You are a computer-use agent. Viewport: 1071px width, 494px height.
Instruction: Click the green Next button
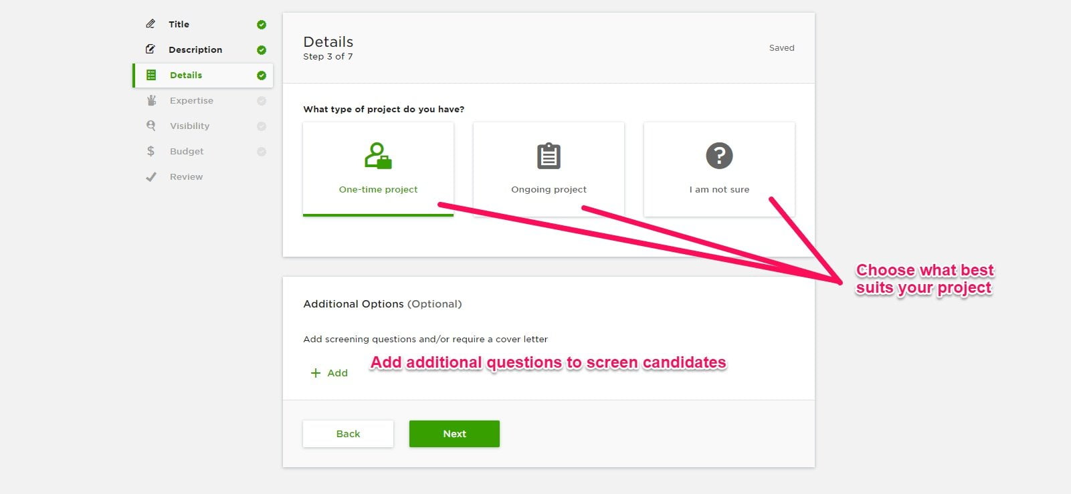point(454,434)
